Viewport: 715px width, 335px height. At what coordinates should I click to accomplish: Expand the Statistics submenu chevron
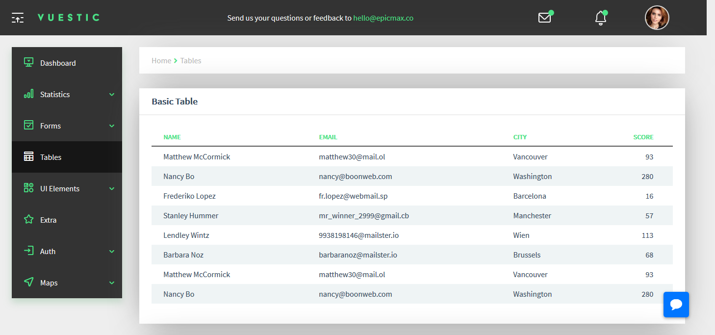click(x=112, y=95)
